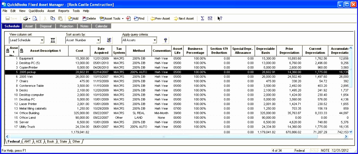Click the export icon next to Find
The height and width of the screenshot is (154, 358).
(x=128, y=19)
